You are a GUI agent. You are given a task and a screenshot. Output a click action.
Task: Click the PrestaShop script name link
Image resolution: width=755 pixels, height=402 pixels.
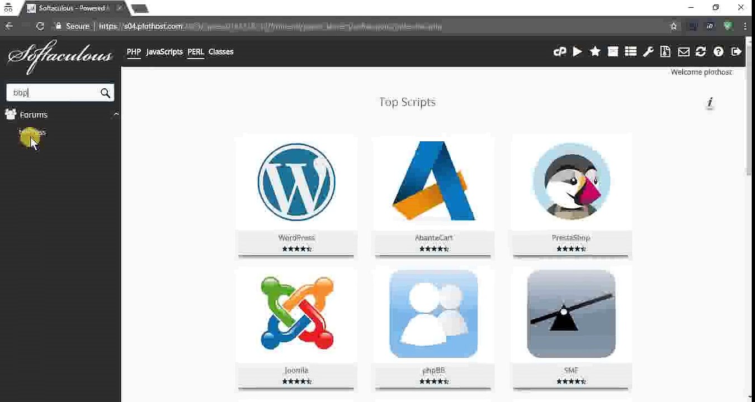tap(571, 238)
